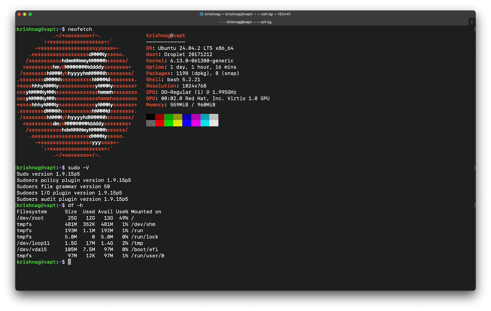Image resolution: width=491 pixels, height=311 pixels.
Task: Click the '/run/user/0' mount point
Action: click(x=148, y=256)
